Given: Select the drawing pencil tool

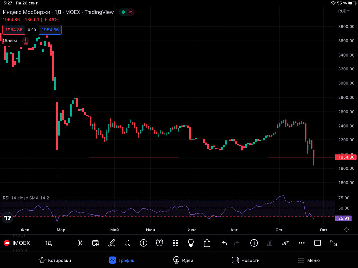Looking at the screenshot, I should tap(112, 243).
